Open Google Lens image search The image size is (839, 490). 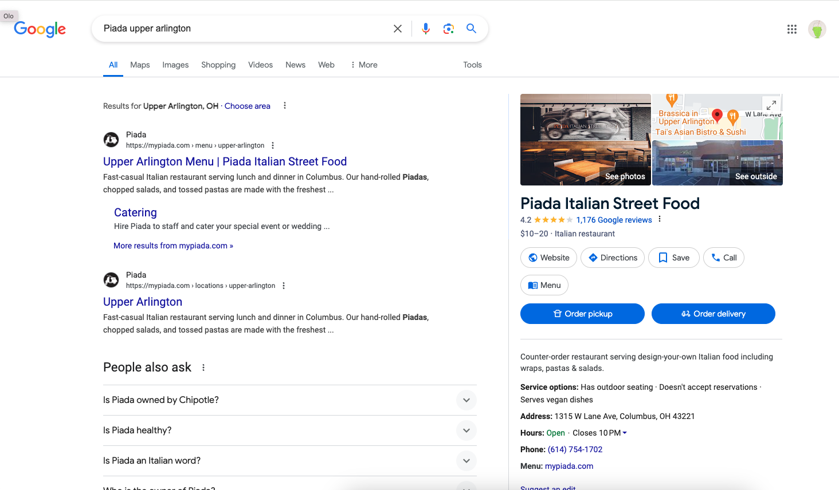[449, 29]
